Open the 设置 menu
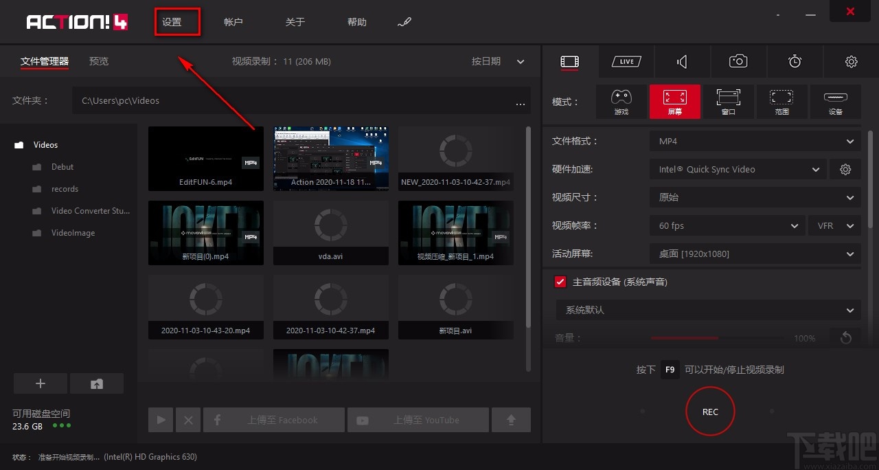 pos(172,22)
